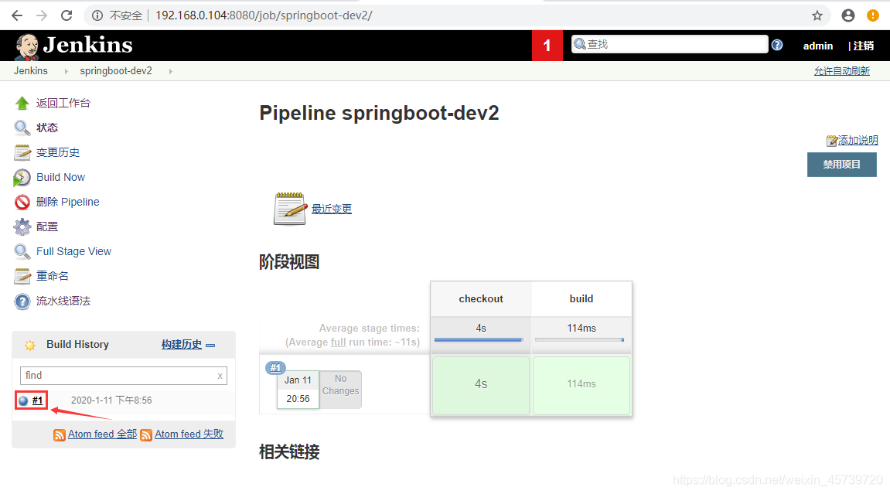890x494 pixels.
Task: Expand the Jenkins breadcrumb arrow
Action: 66,71
